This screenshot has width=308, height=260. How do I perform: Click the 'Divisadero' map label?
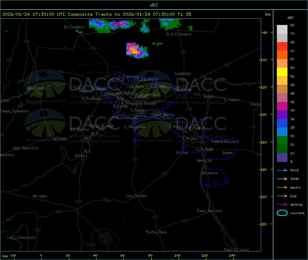[74, 27]
